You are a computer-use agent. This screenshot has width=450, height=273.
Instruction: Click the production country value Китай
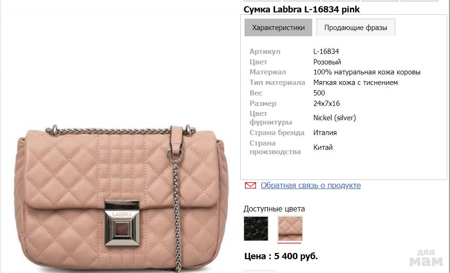[x=323, y=147]
